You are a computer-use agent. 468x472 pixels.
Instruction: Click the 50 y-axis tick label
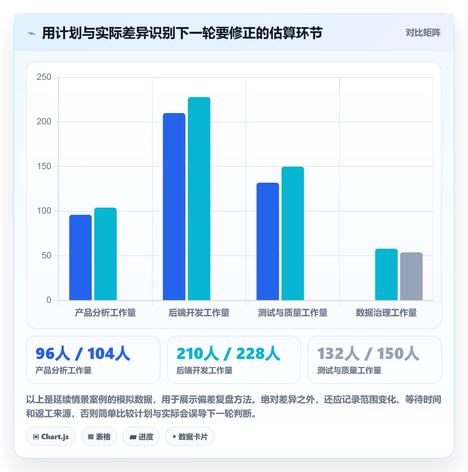point(46,256)
